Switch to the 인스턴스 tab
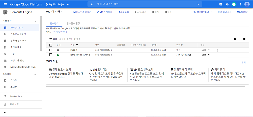Viewport: 253px width, 117px height. point(54,24)
